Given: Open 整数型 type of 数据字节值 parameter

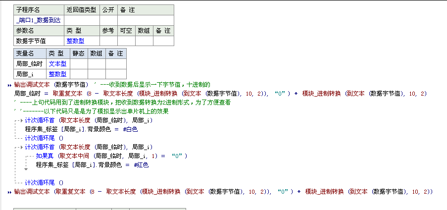Looking at the screenshot, I should coord(75,41).
